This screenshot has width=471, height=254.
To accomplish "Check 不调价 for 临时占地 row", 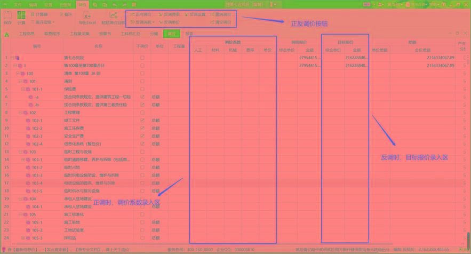I will tap(142, 168).
